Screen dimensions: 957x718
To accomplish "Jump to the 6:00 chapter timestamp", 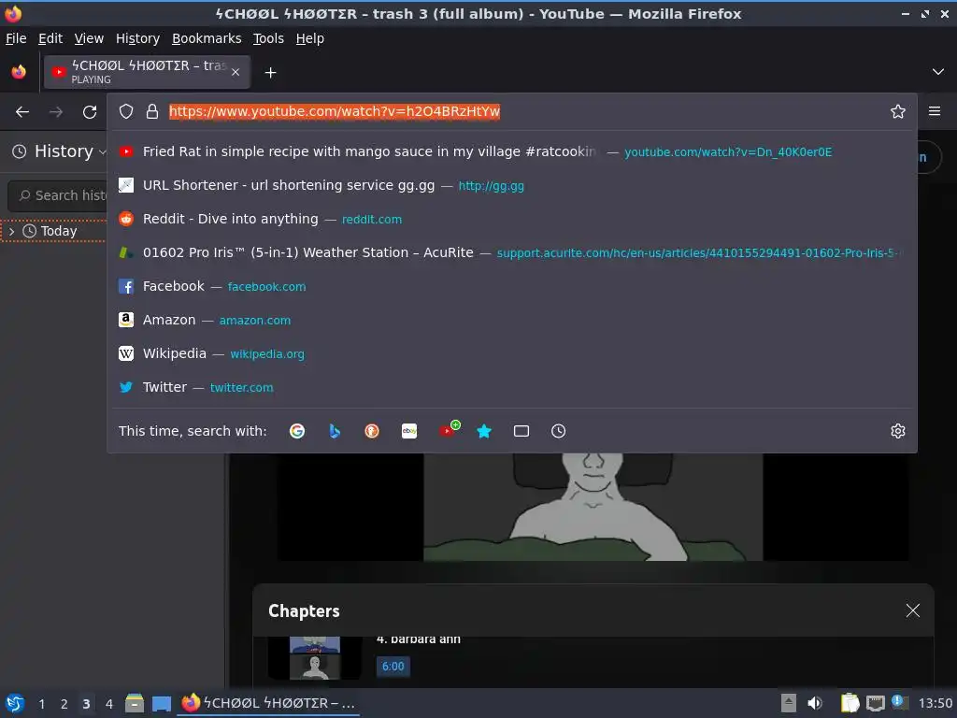I will click(x=393, y=666).
